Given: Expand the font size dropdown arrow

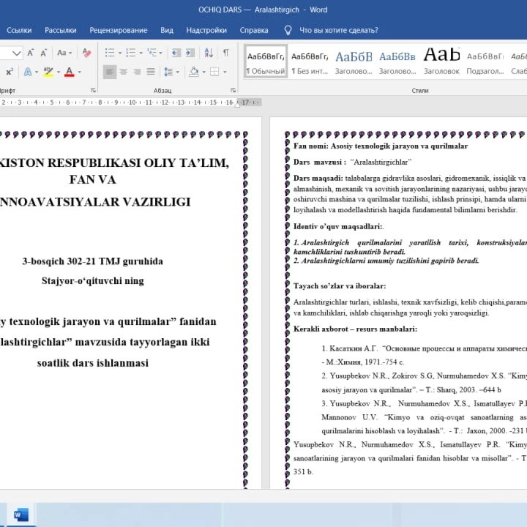Looking at the screenshot, I should (x=17, y=53).
